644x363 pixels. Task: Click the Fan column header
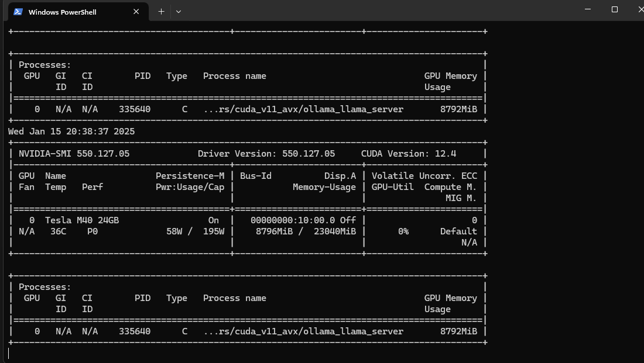(x=26, y=187)
